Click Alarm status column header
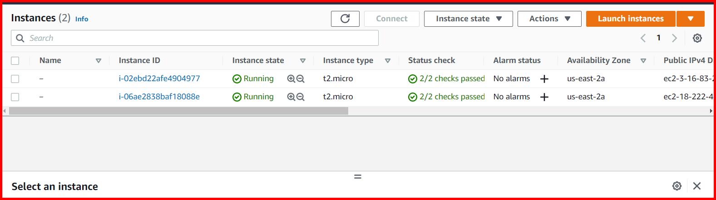Viewport: 716px width, 200px height. [x=517, y=60]
